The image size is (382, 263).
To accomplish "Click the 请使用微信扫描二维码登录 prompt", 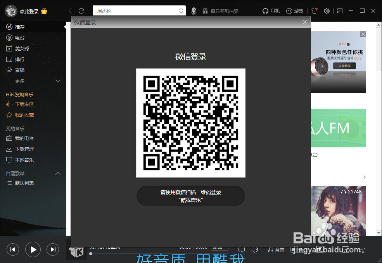I will pyautogui.click(x=191, y=196).
